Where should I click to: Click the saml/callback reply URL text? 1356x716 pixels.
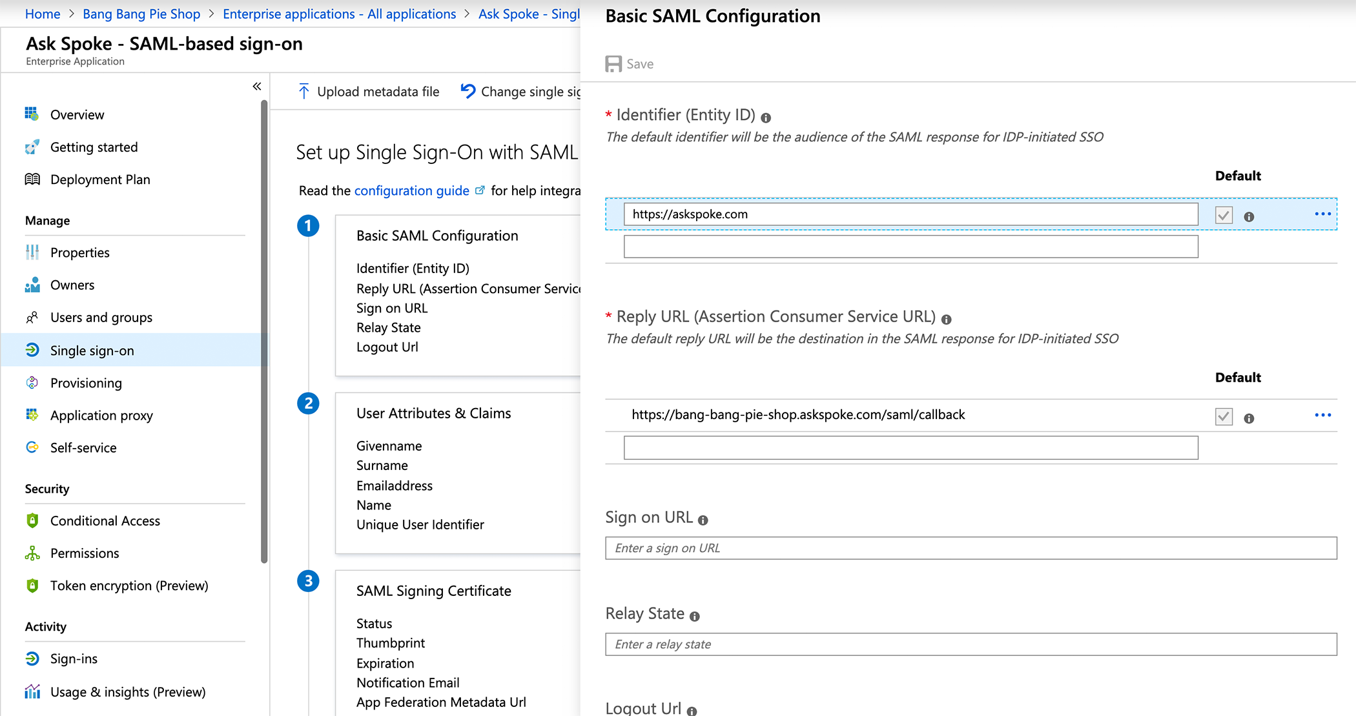pos(798,414)
